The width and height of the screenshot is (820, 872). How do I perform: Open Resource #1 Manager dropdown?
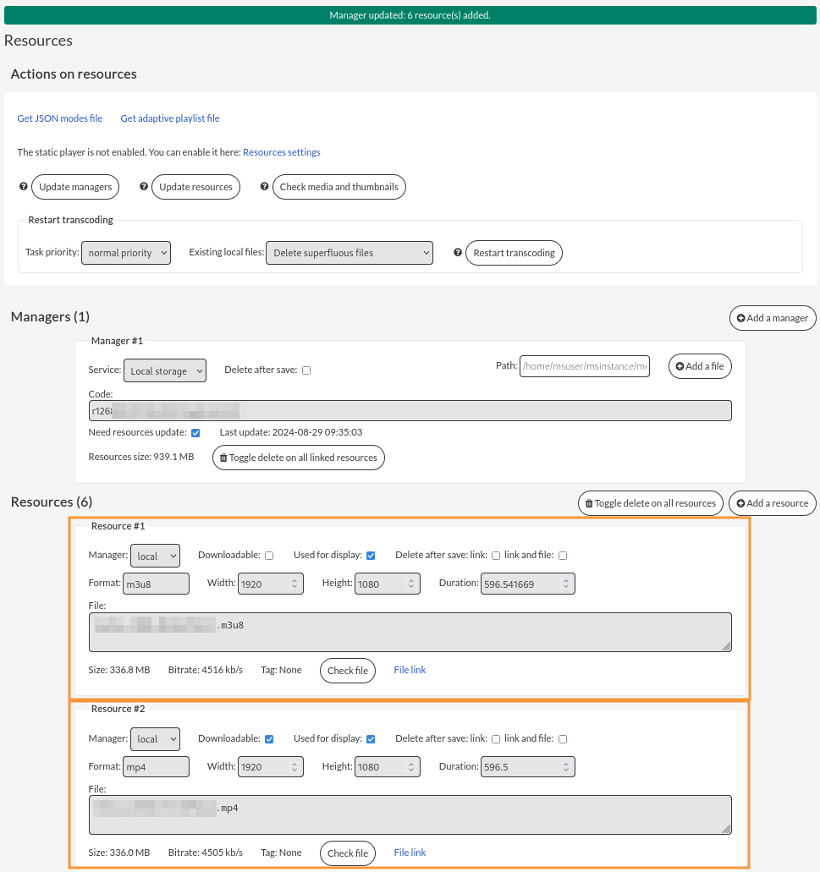[x=155, y=556]
